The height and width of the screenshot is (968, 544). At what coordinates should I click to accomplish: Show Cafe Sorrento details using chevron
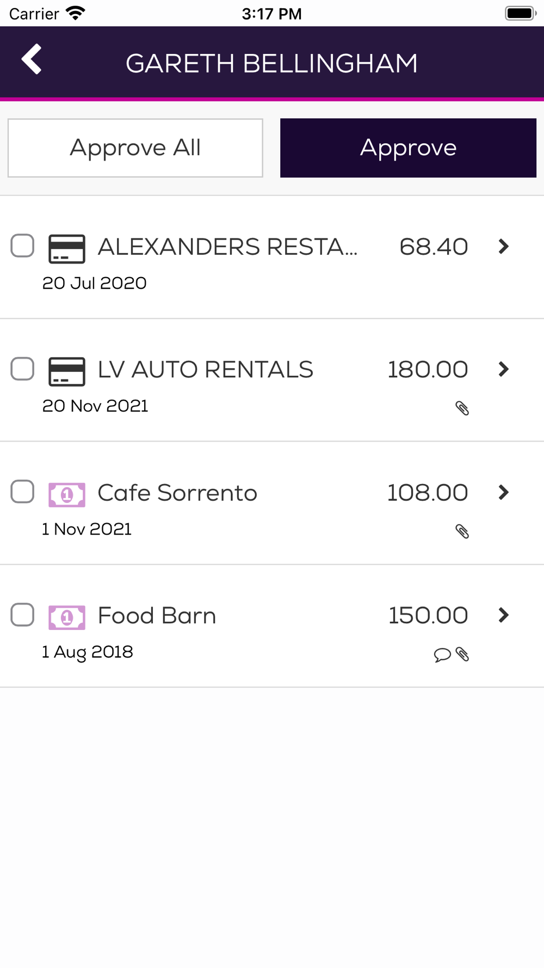(x=504, y=493)
